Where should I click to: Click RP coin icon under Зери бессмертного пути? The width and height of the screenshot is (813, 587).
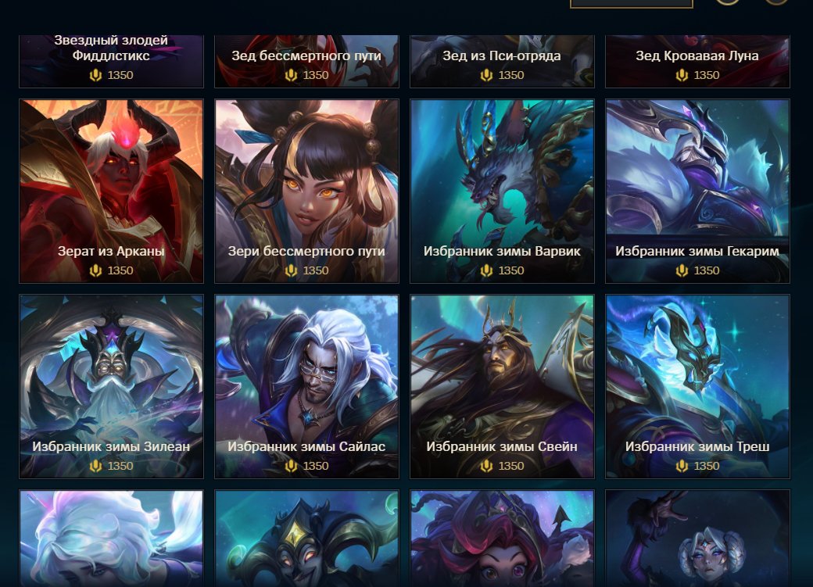(x=291, y=270)
